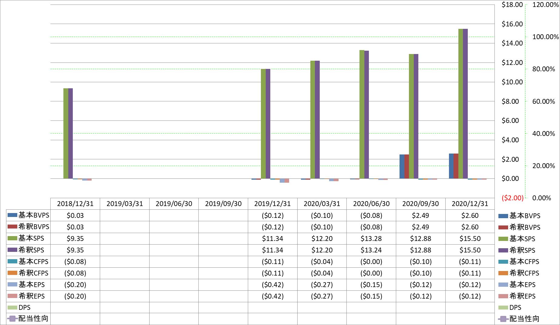This screenshot has width=560, height=325.
Task: Click the $2.60 希釈BVPS value for 2020/12/31
Action: pos(470,227)
